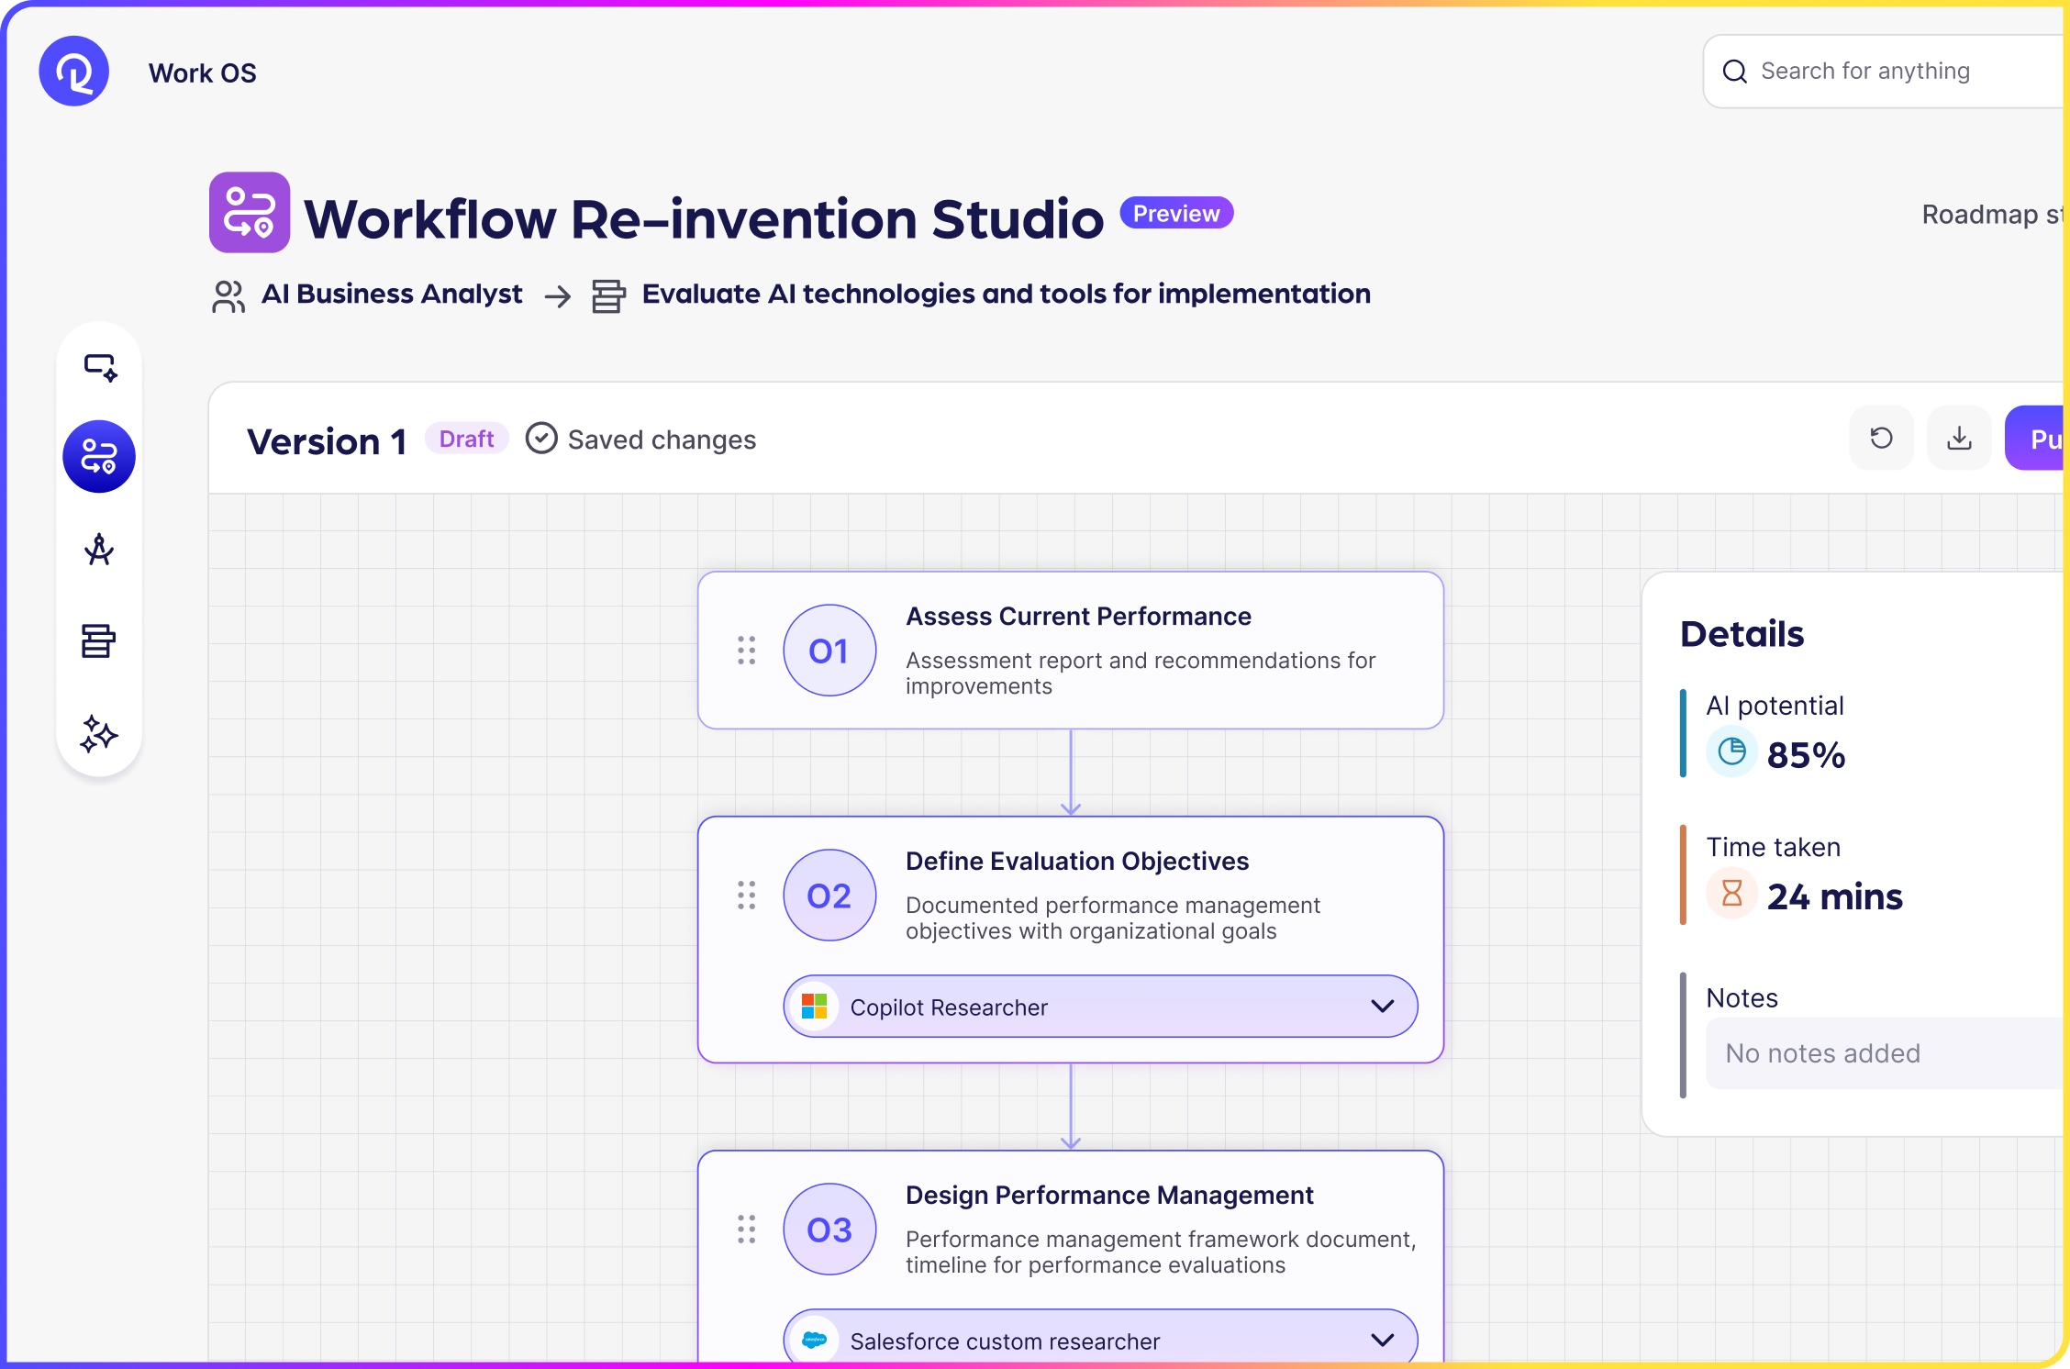This screenshot has width=2070, height=1369.
Task: Click the AI Business Analyst breadcrumb
Action: pos(393,294)
